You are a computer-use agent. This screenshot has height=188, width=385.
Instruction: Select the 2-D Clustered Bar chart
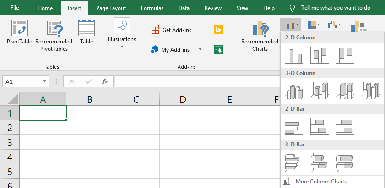(293, 126)
